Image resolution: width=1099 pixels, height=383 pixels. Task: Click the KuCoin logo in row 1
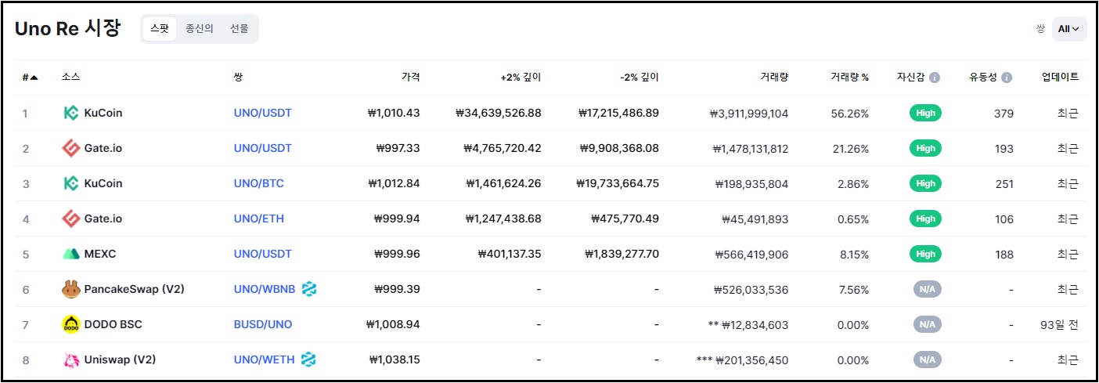click(x=70, y=113)
